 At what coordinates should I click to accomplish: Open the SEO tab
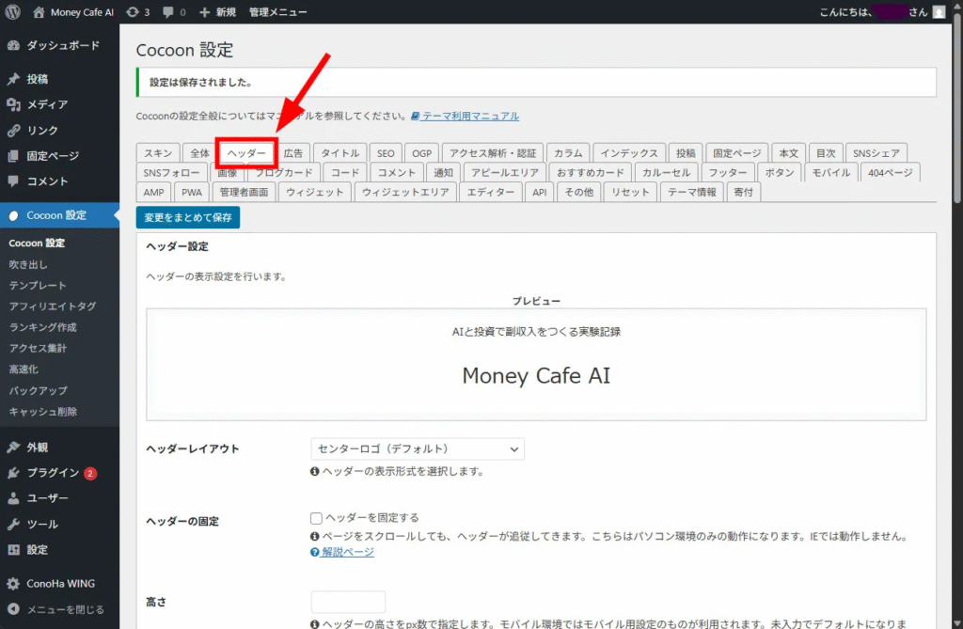[x=386, y=153]
